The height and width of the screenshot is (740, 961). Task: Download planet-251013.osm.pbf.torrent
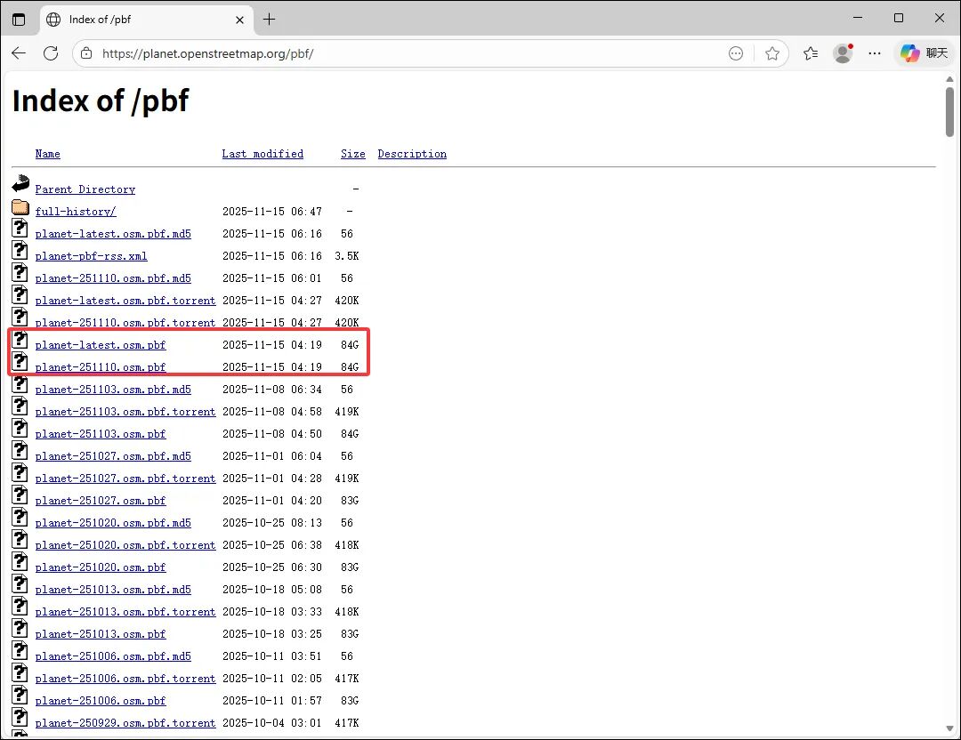coord(125,612)
